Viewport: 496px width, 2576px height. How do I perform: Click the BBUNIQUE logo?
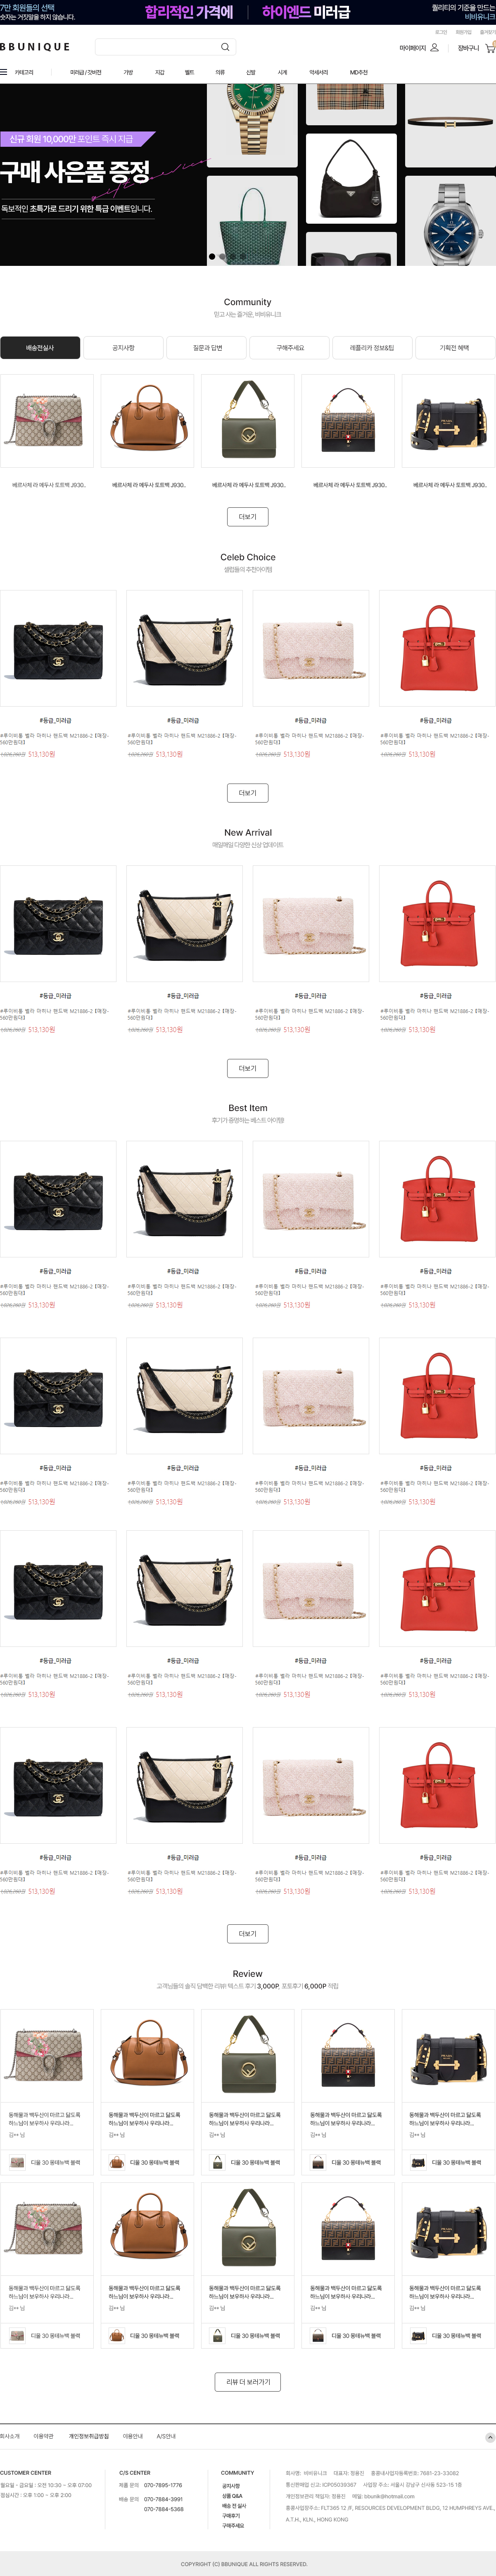click(x=35, y=47)
